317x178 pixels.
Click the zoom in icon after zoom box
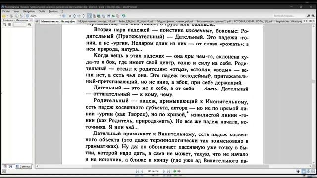pos(64,16)
